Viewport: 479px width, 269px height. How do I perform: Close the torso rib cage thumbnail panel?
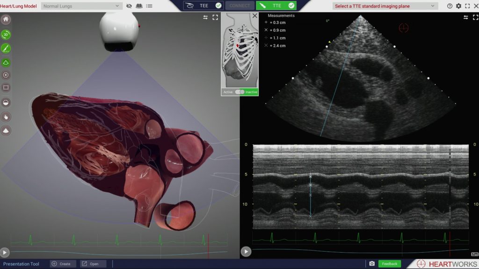254,16
